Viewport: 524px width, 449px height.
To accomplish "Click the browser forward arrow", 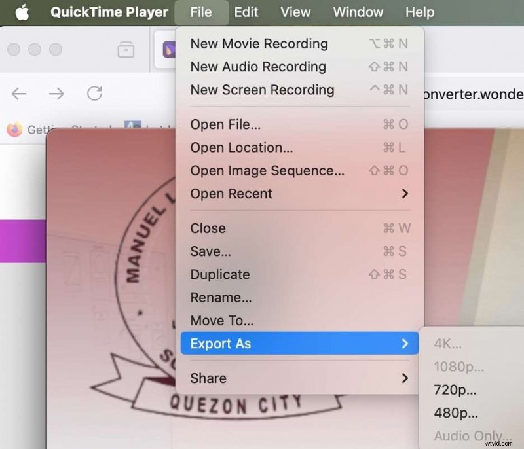I will tap(56, 94).
